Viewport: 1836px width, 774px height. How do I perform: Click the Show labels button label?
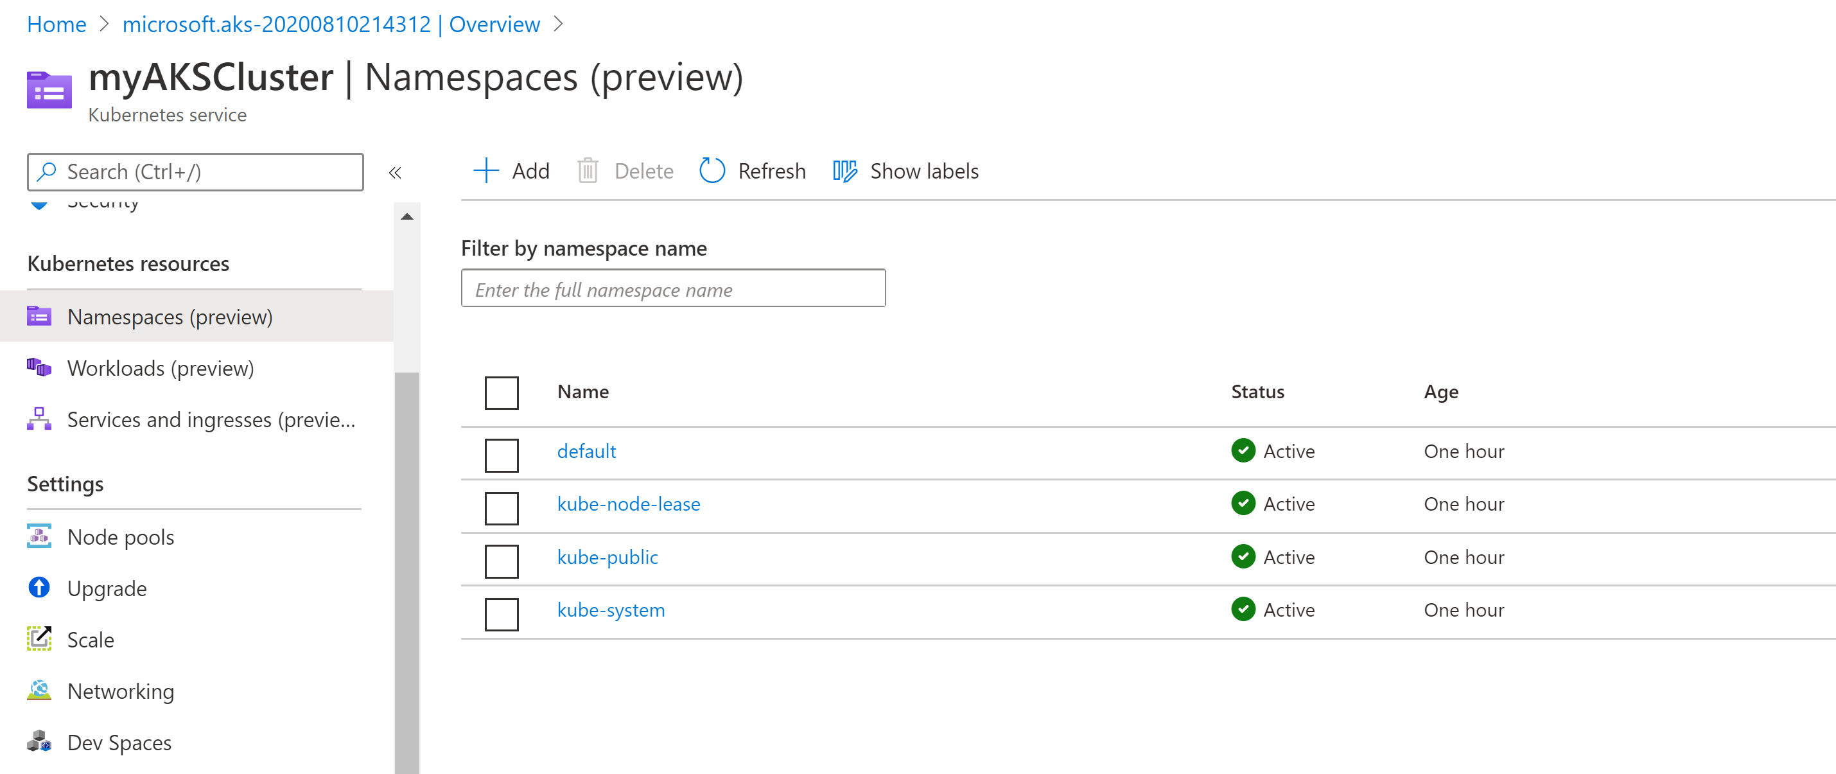click(924, 171)
